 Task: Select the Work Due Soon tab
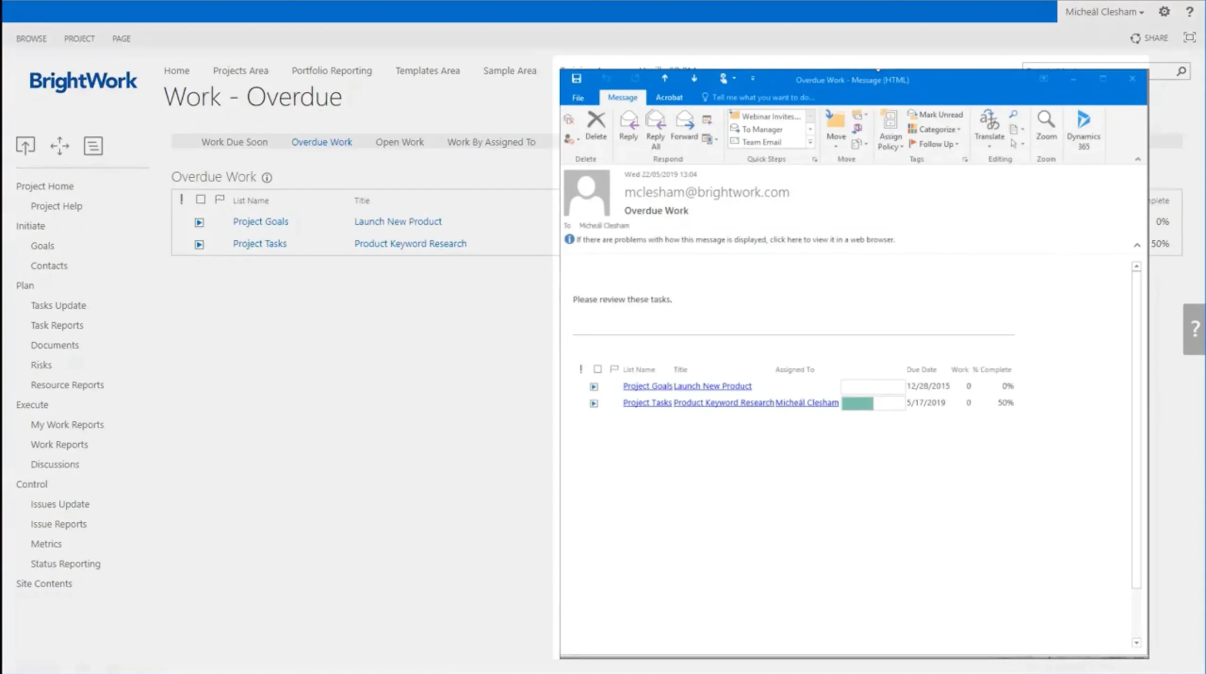tap(234, 142)
